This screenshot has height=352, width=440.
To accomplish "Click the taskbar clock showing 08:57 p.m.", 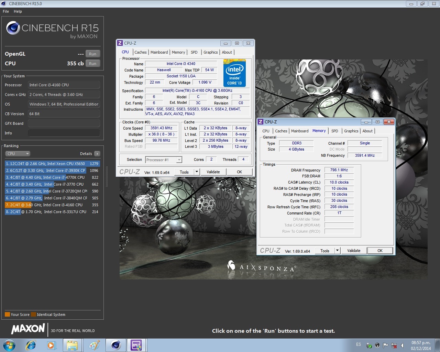I will [421, 345].
